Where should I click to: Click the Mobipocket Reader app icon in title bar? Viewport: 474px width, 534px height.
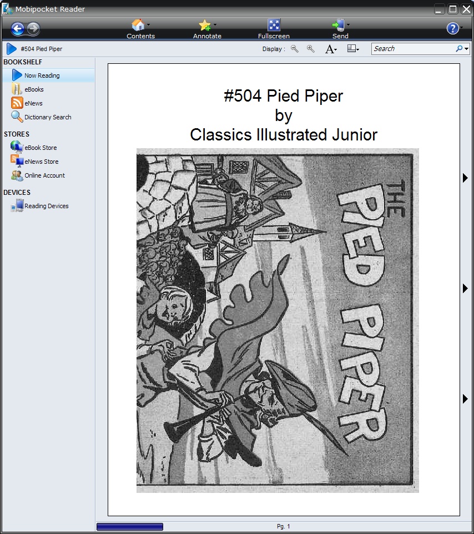(7, 8)
